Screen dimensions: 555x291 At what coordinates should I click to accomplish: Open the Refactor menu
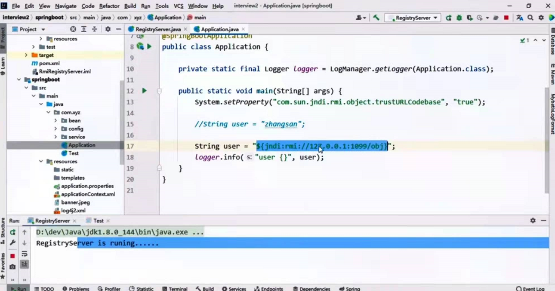point(109,6)
